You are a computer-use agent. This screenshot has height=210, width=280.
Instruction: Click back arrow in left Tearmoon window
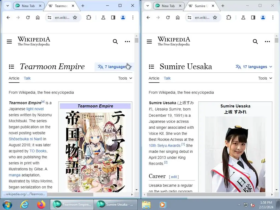click(x=8, y=17)
